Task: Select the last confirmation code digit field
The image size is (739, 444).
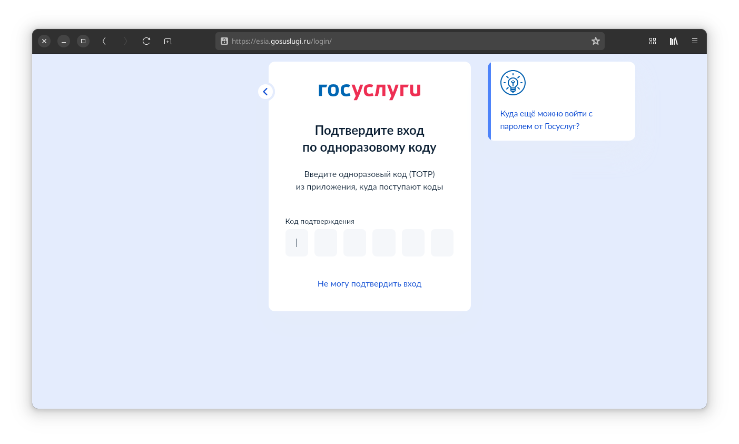Action: [x=442, y=243]
